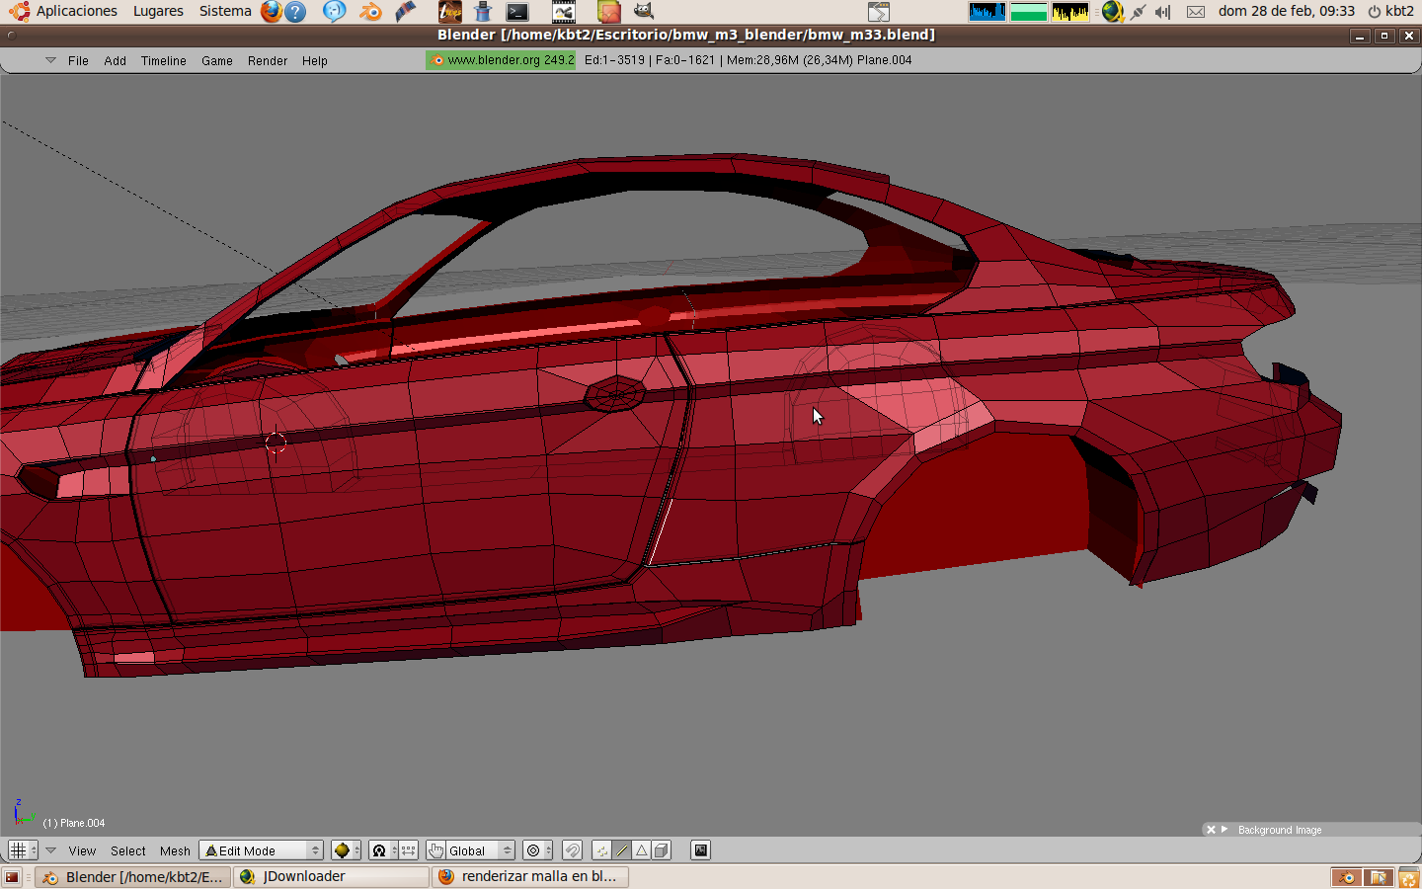
Task: Collapse the 3D view header menus triangle
Action: coord(50,850)
